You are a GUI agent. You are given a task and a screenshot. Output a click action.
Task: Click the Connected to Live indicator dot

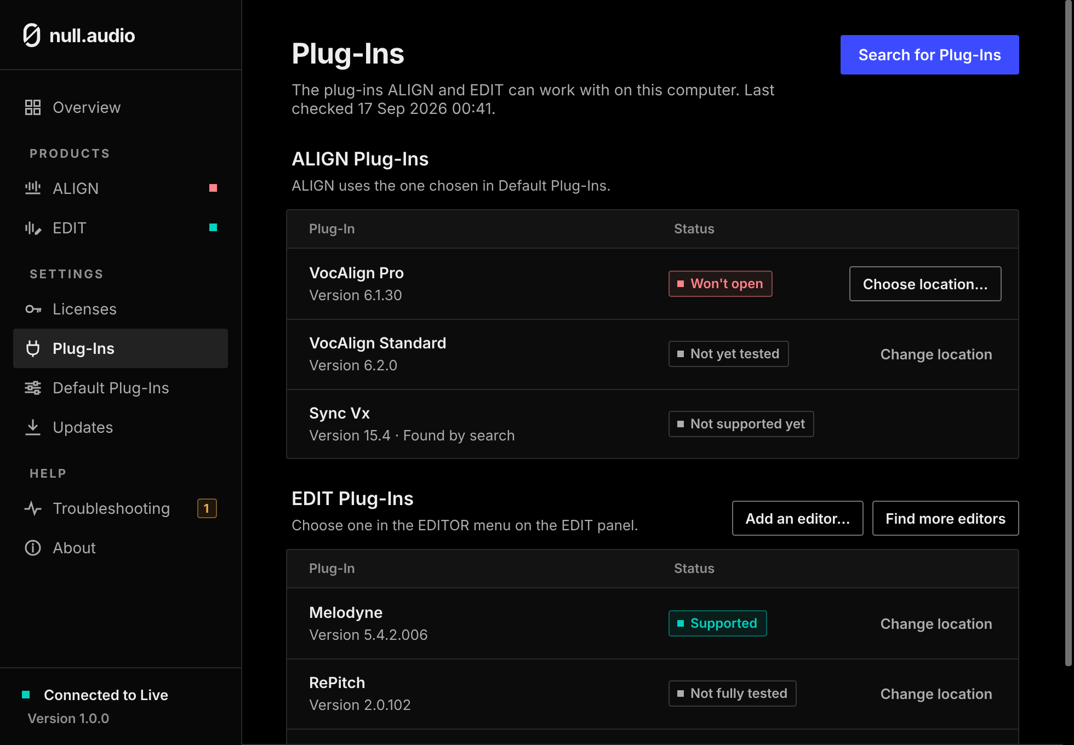[x=26, y=695]
